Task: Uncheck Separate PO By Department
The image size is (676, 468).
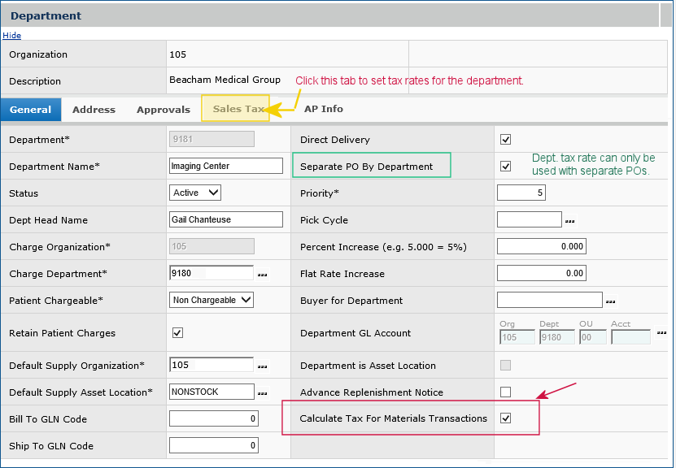Action: click(x=506, y=167)
